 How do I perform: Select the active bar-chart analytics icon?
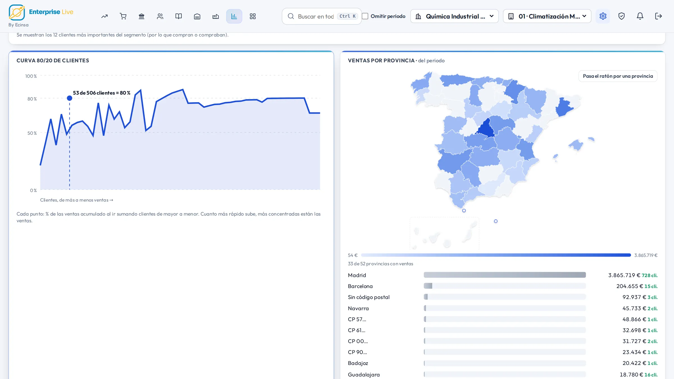click(x=234, y=16)
